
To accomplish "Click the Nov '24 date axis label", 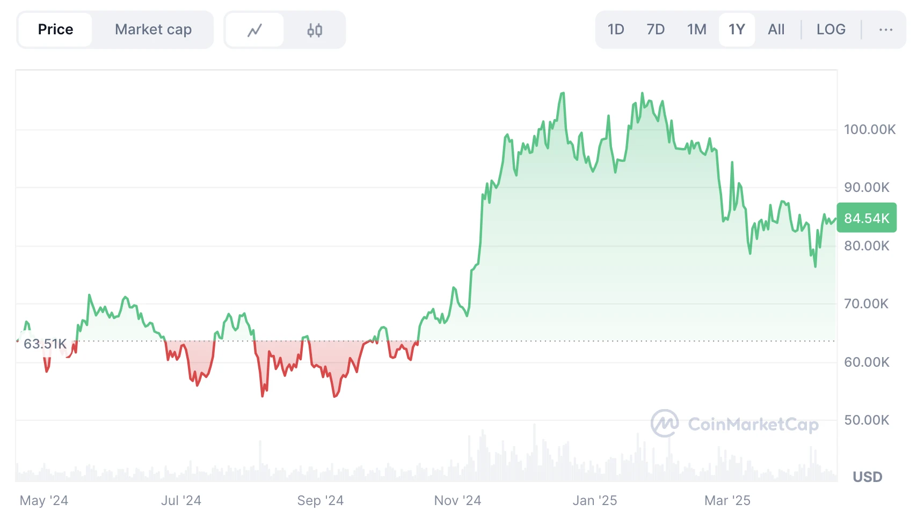I will pos(457,500).
